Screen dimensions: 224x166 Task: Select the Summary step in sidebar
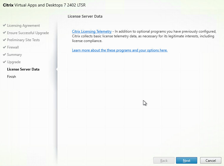tap(14, 55)
